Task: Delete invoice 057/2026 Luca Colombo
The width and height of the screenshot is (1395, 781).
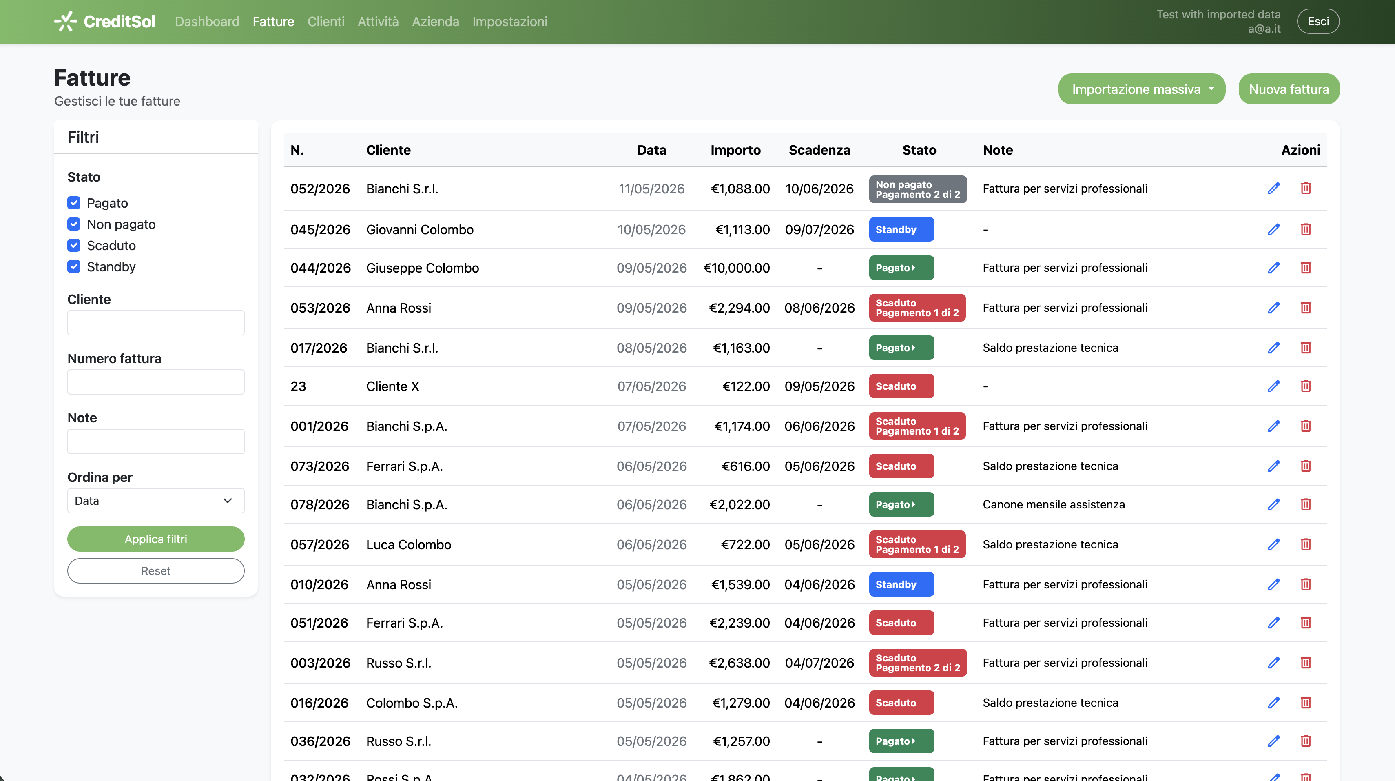Action: (1306, 544)
